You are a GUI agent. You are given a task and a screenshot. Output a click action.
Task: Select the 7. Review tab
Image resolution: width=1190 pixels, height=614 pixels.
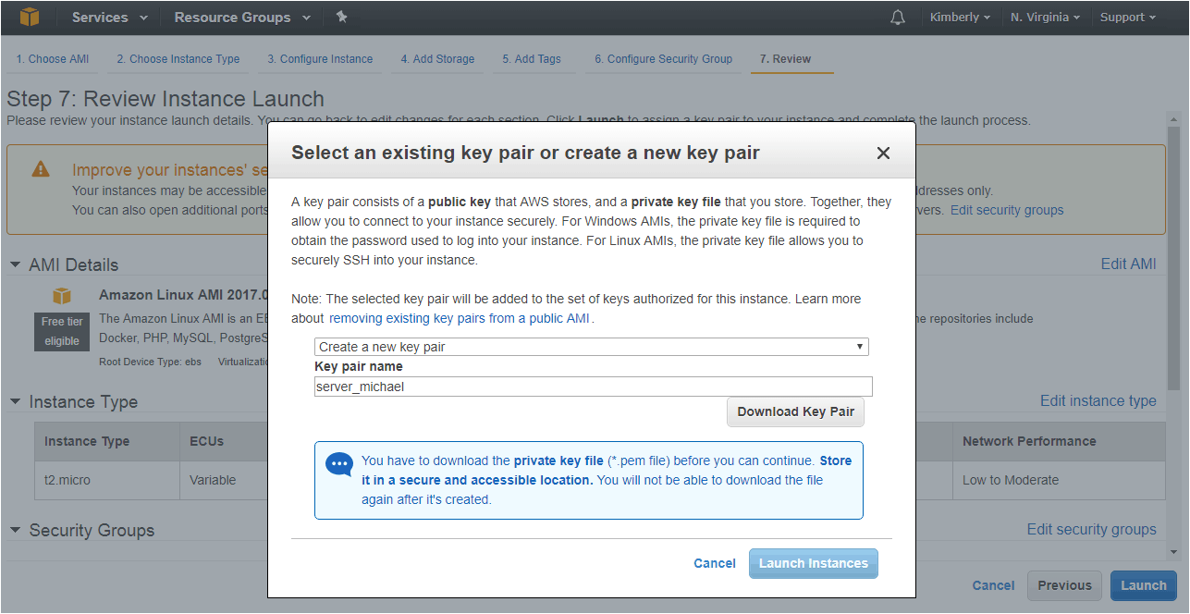(x=786, y=59)
